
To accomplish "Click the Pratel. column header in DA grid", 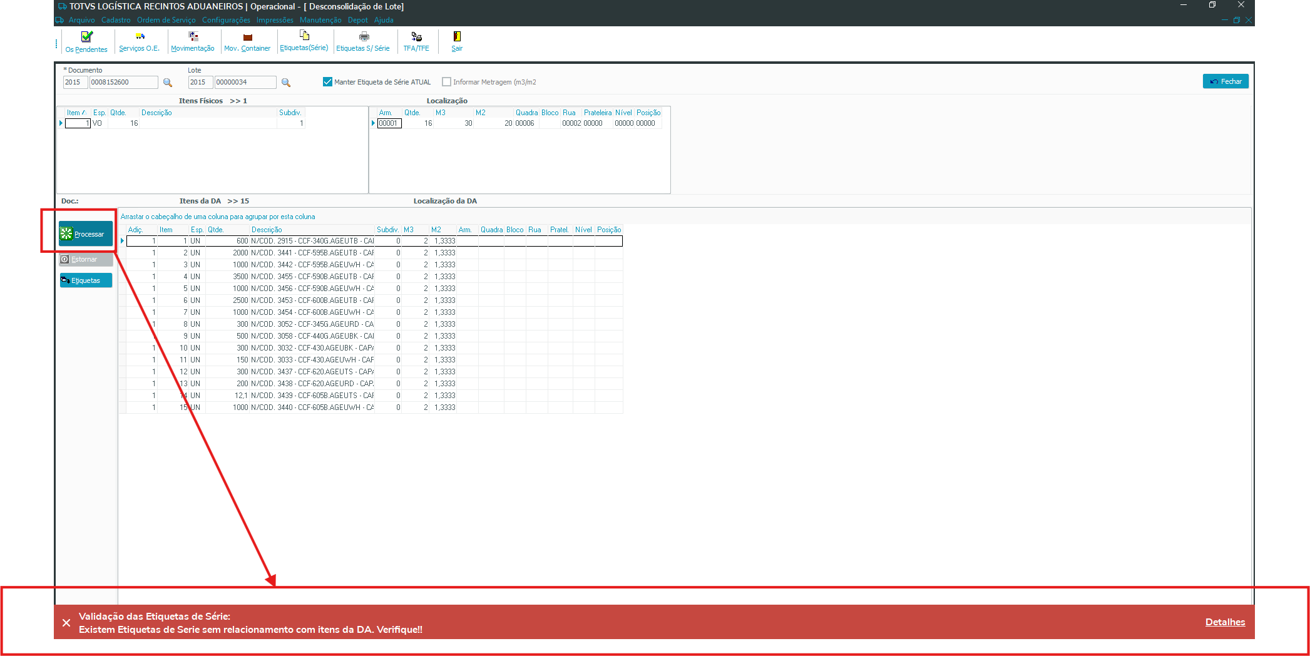I will coord(560,230).
